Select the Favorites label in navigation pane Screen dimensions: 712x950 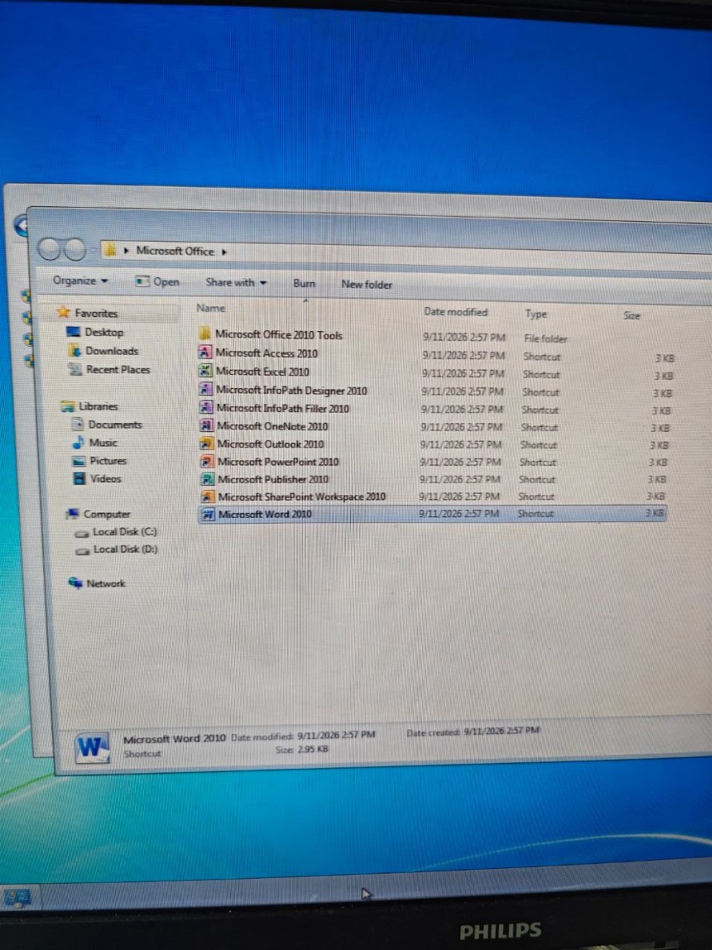(x=96, y=313)
